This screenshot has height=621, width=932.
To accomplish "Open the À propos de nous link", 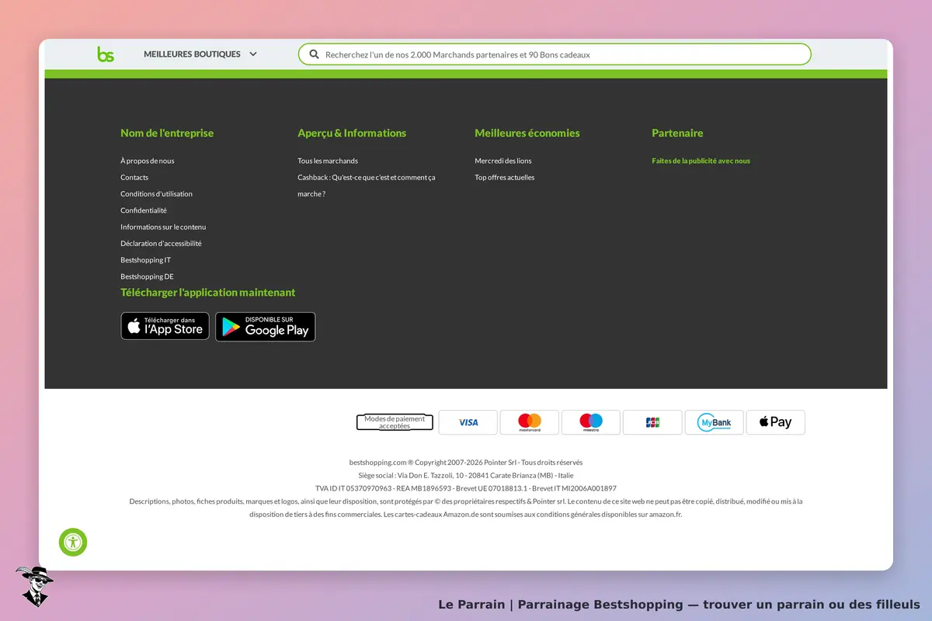I will (148, 161).
